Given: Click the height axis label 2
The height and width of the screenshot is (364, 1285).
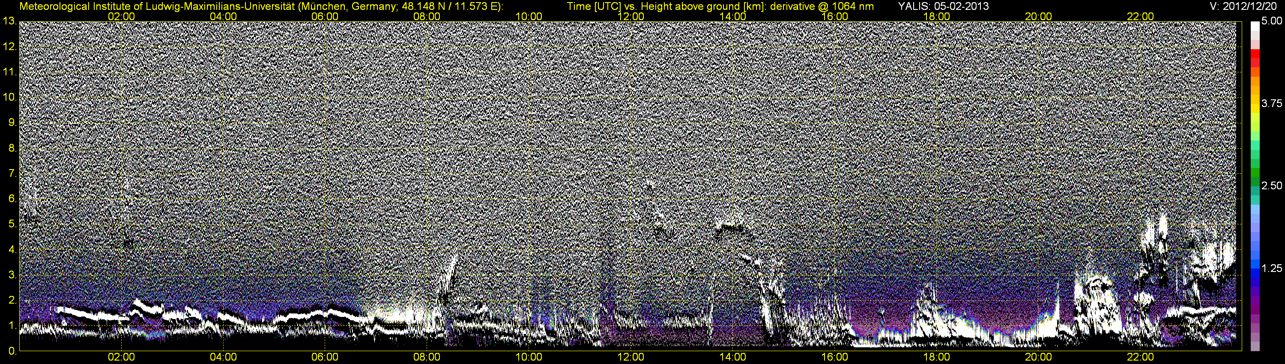Looking at the screenshot, I should coord(12,301).
